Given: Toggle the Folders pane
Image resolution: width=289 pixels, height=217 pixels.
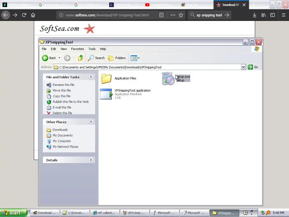Looking at the screenshot, I should [x=117, y=58].
